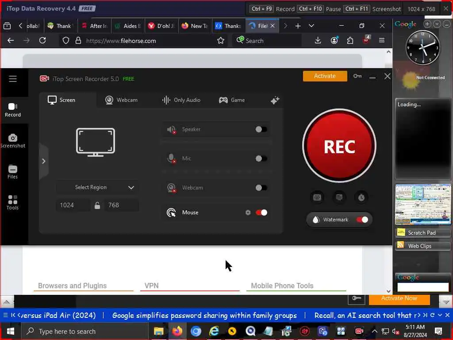
Task: Select the New Tab browser tab
Action: [195, 26]
